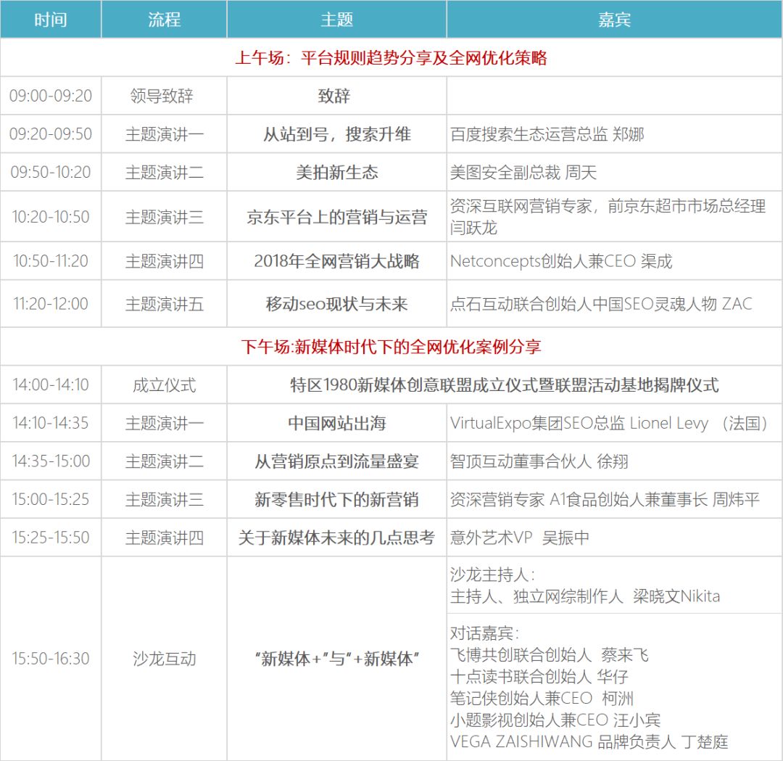Click the 09:20-09:50 time cell

(51, 134)
